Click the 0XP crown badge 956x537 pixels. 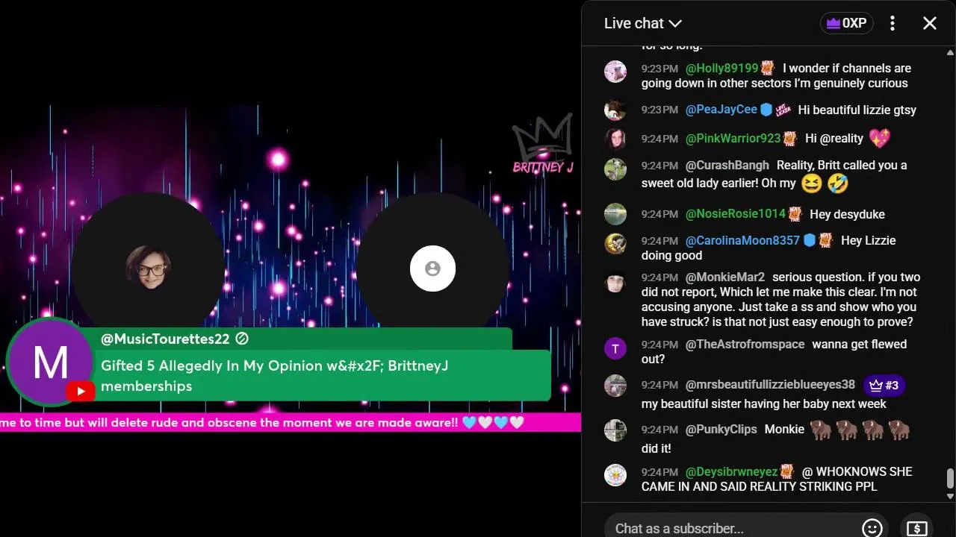coord(847,23)
